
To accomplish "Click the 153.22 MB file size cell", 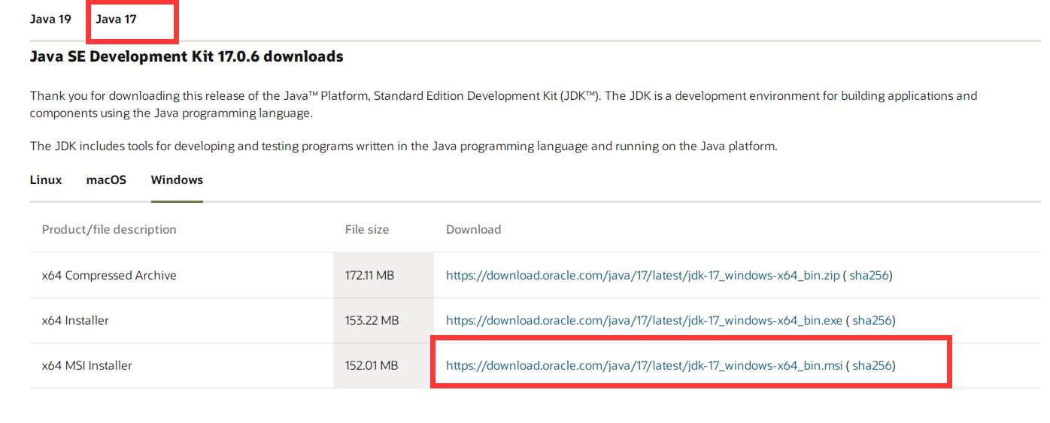I will (x=384, y=320).
